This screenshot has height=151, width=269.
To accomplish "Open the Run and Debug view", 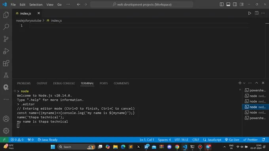I will 6,51.
